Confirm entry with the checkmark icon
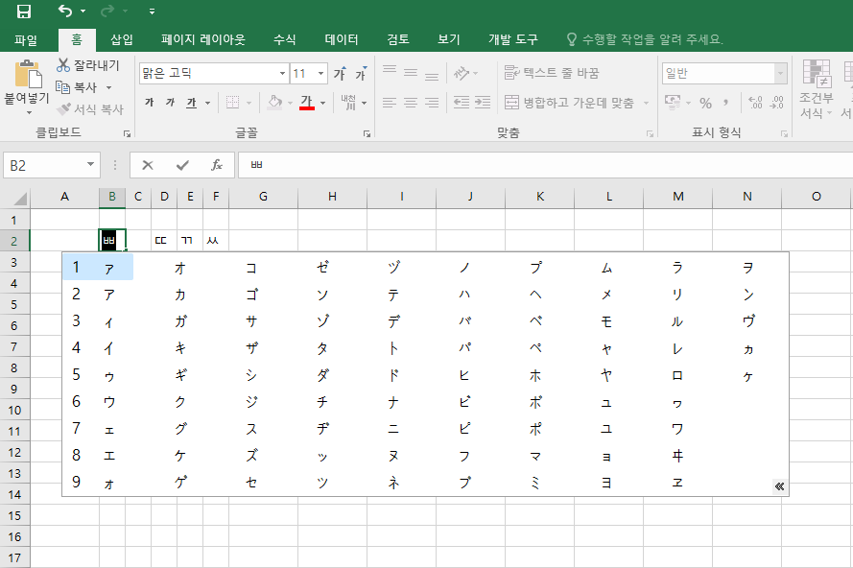The image size is (853, 568). coord(182,165)
